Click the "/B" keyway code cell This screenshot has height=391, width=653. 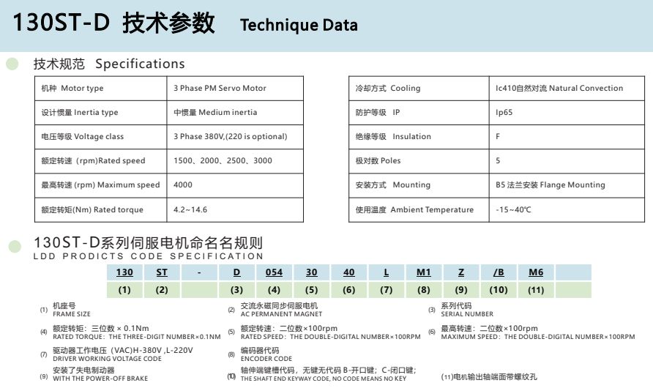click(499, 272)
